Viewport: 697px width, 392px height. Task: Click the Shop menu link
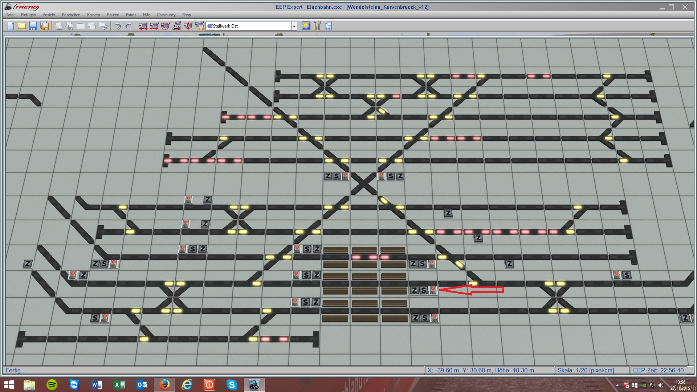(187, 15)
